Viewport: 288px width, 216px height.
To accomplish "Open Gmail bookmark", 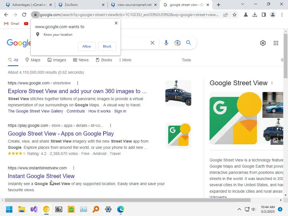I will [x=12, y=24].
